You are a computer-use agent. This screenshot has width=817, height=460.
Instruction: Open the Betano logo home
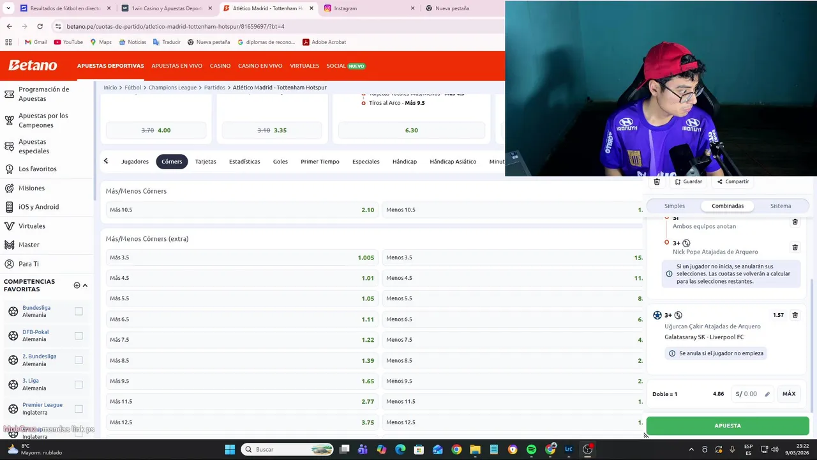pyautogui.click(x=33, y=66)
